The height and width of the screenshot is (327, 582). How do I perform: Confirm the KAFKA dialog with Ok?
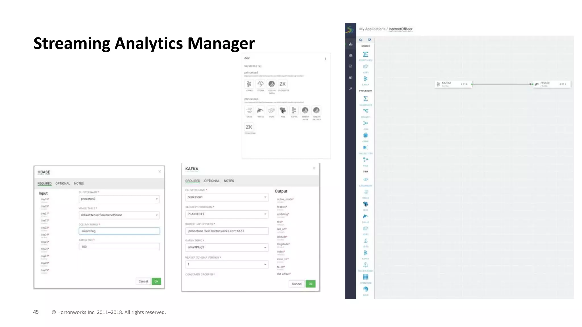(x=311, y=284)
